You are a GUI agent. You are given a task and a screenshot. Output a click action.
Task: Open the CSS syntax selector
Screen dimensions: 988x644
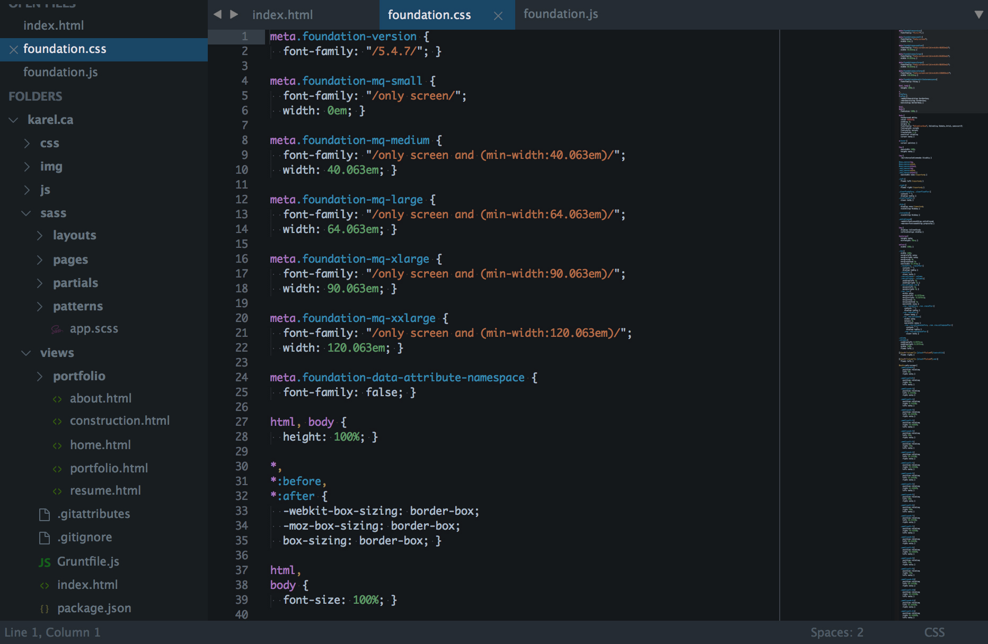coord(934,632)
